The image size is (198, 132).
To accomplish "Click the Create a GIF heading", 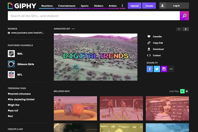I will (x=16, y=129).
